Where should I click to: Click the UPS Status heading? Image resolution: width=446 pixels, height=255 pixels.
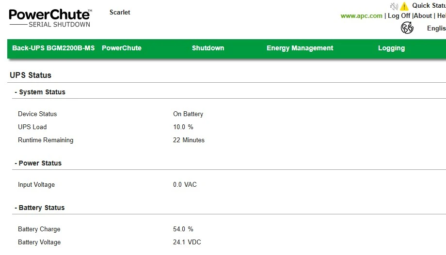click(x=31, y=75)
